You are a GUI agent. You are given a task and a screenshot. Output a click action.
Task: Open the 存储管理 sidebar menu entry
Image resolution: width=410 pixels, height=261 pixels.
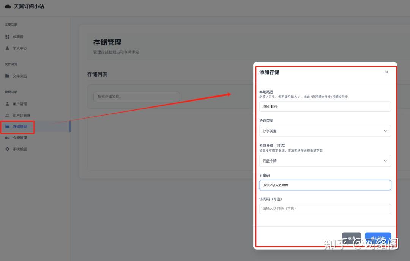(17, 127)
